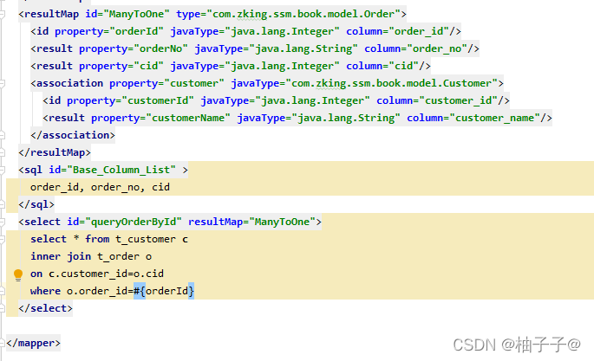Place cursor on "ManyToOne" resultMap id value

(x=136, y=15)
